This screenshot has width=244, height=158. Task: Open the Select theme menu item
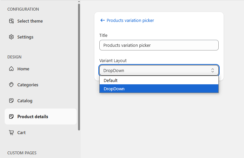(41, 21)
